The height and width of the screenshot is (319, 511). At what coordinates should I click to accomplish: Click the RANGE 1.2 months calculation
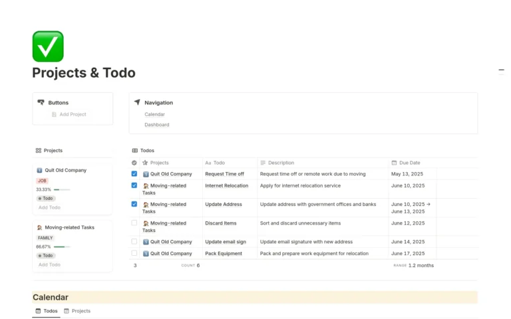pos(414,265)
